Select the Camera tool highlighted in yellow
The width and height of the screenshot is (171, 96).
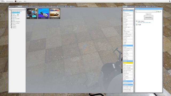[128, 63]
